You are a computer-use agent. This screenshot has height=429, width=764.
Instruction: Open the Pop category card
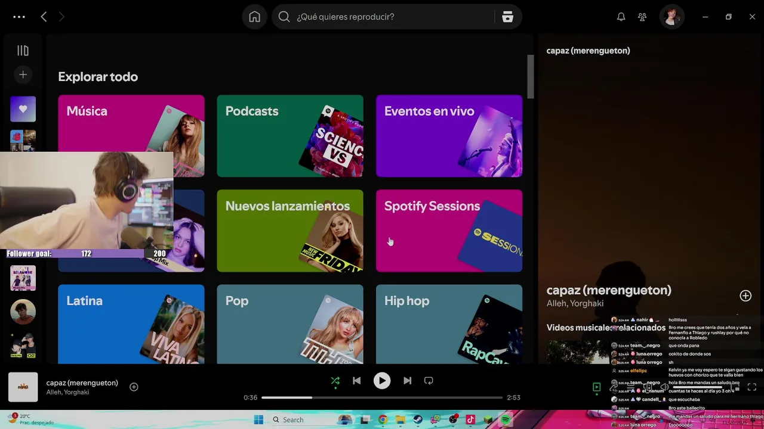289,324
